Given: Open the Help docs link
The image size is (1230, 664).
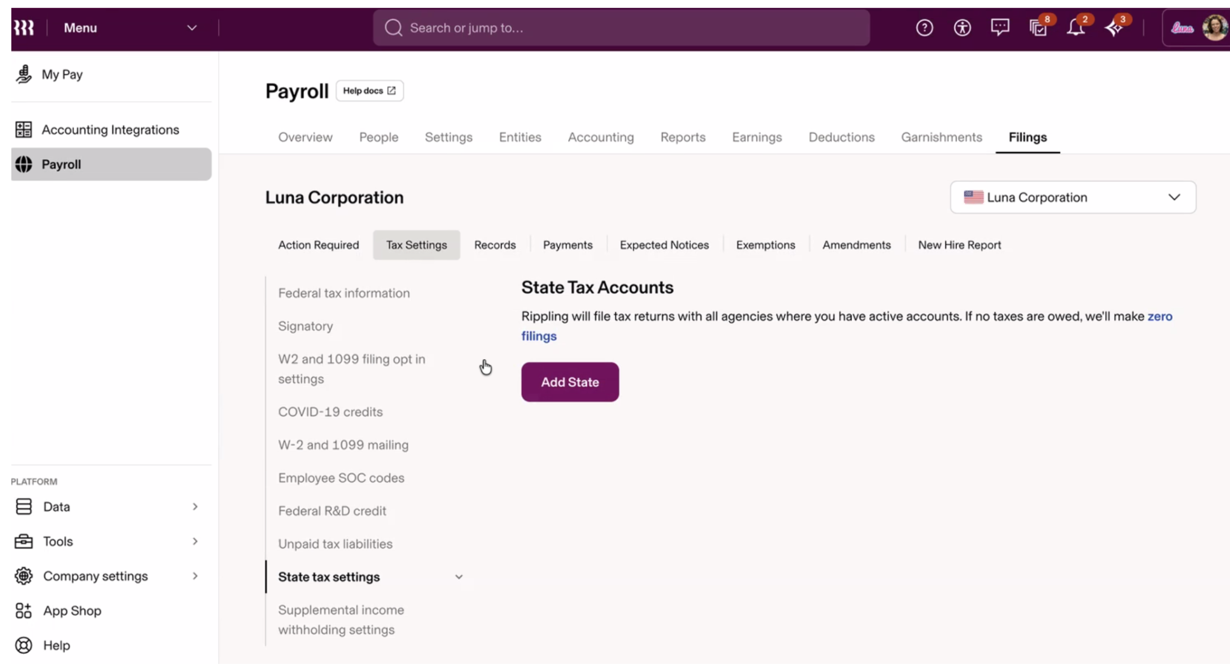Looking at the screenshot, I should tap(369, 91).
